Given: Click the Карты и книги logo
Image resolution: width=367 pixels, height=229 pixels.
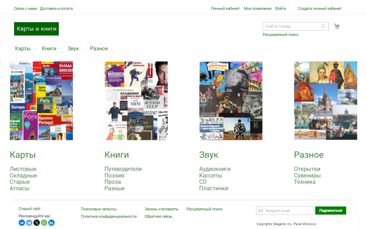Looking at the screenshot, I should pyautogui.click(x=36, y=29).
